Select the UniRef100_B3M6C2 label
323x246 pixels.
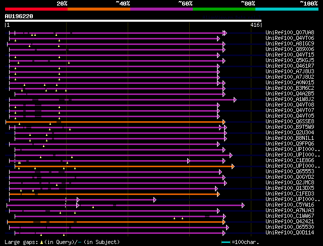(290, 88)
